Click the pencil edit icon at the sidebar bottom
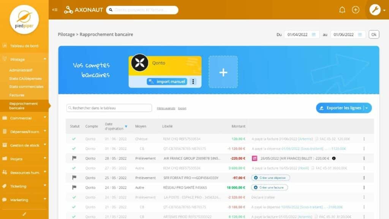This screenshot has height=219, width=389. pyautogui.click(x=24, y=214)
